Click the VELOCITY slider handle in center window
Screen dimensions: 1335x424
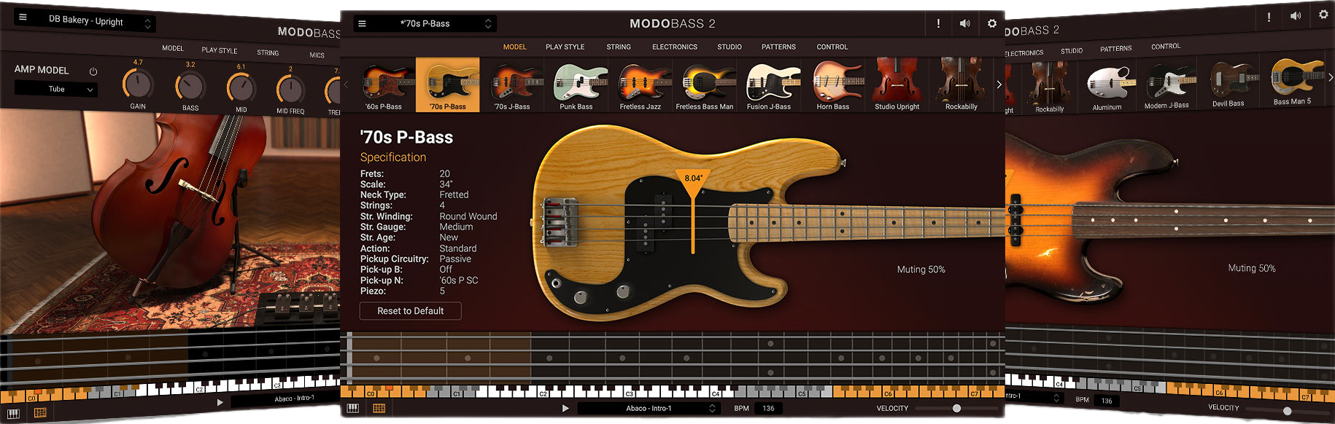tap(956, 408)
